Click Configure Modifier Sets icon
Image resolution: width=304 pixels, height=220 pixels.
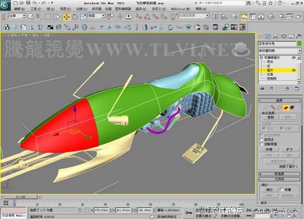point(297,89)
